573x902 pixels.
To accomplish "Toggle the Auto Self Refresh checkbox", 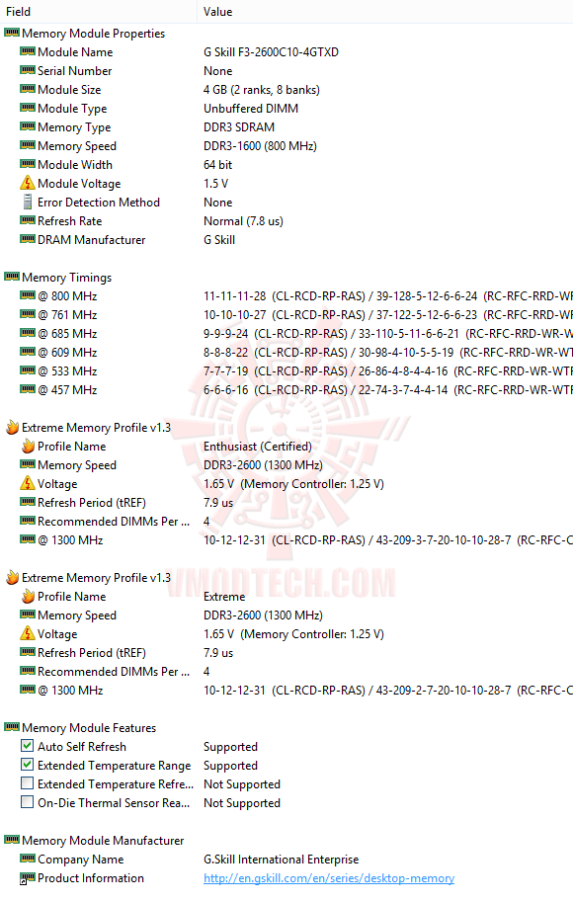I will [x=27, y=746].
